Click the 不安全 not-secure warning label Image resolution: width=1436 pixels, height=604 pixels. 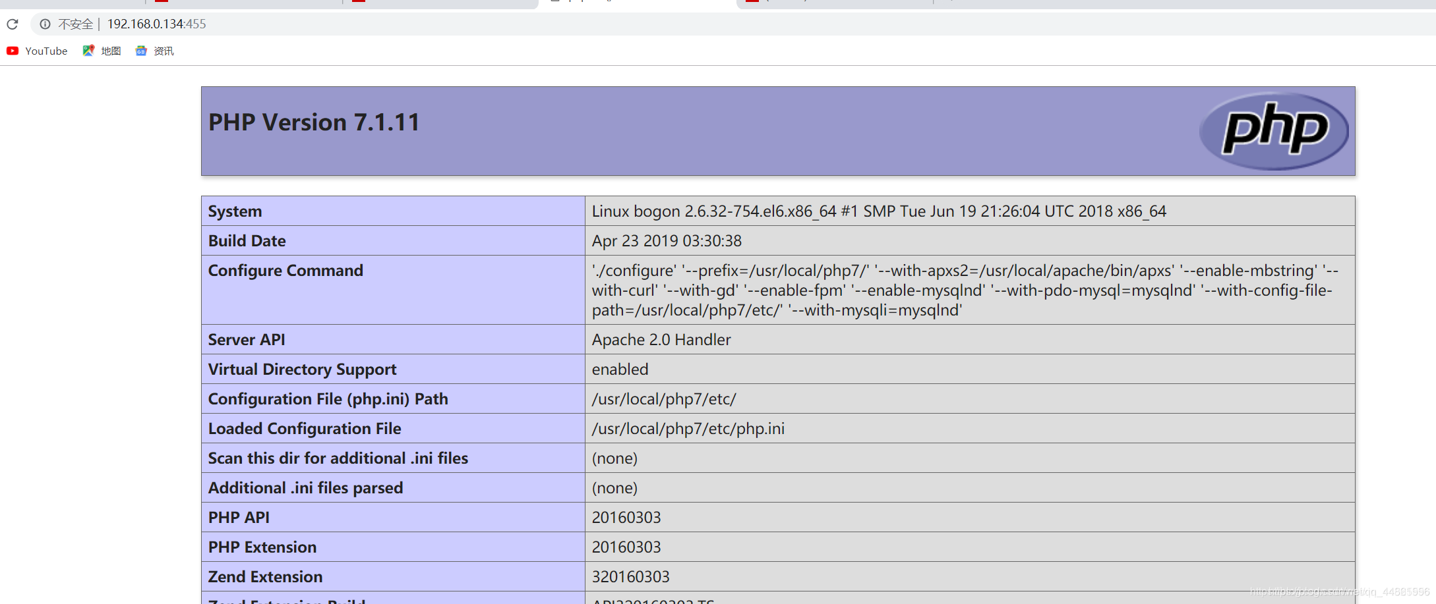(76, 24)
